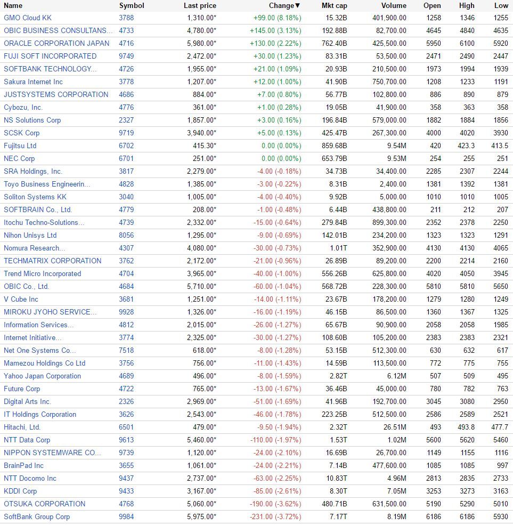Sort by the Name column header

(13, 6)
